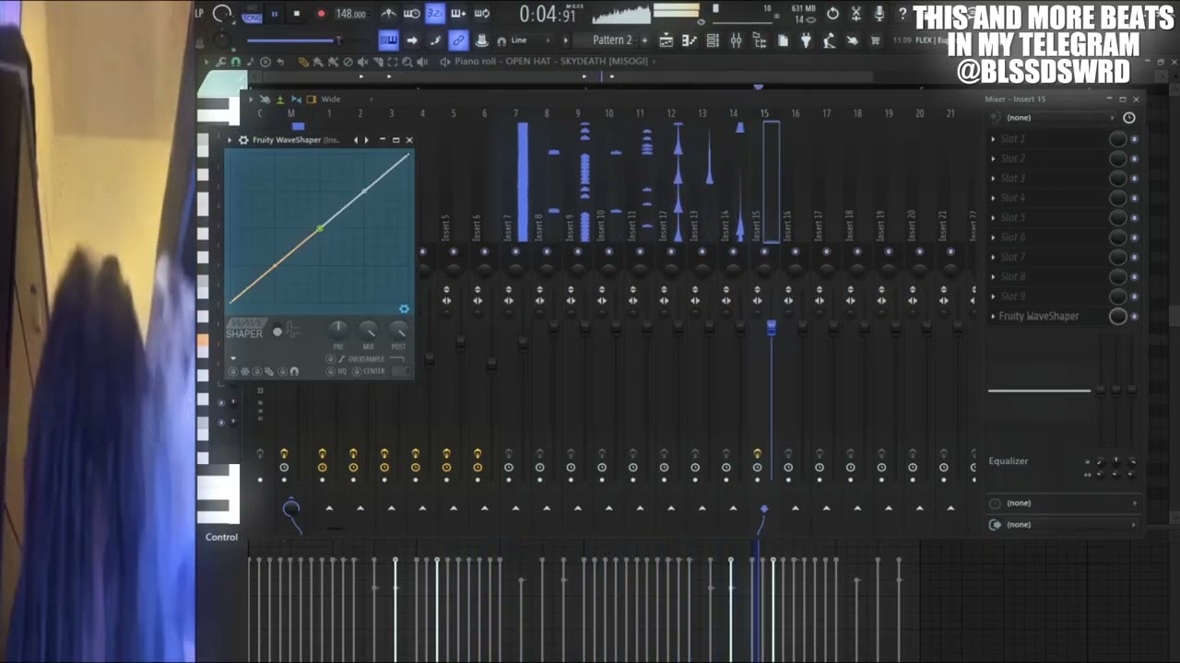Click the stamp tool icon
The height and width of the screenshot is (663, 1180).
(481, 41)
